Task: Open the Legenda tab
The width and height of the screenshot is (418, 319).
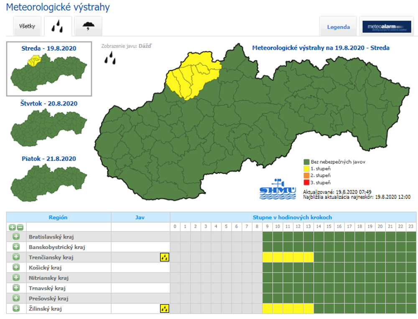Action: coord(338,27)
